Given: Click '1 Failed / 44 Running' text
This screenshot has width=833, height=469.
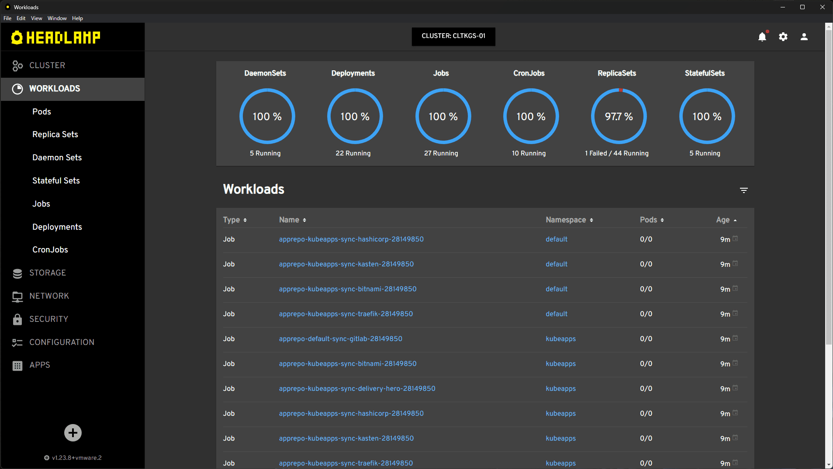Looking at the screenshot, I should [x=616, y=153].
